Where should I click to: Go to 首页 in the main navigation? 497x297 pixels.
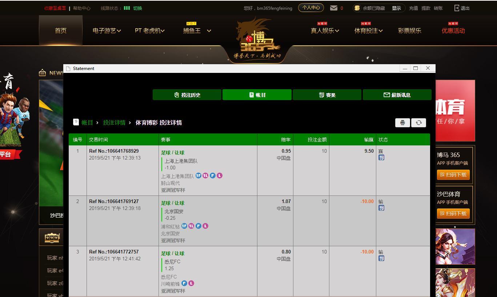tap(61, 31)
